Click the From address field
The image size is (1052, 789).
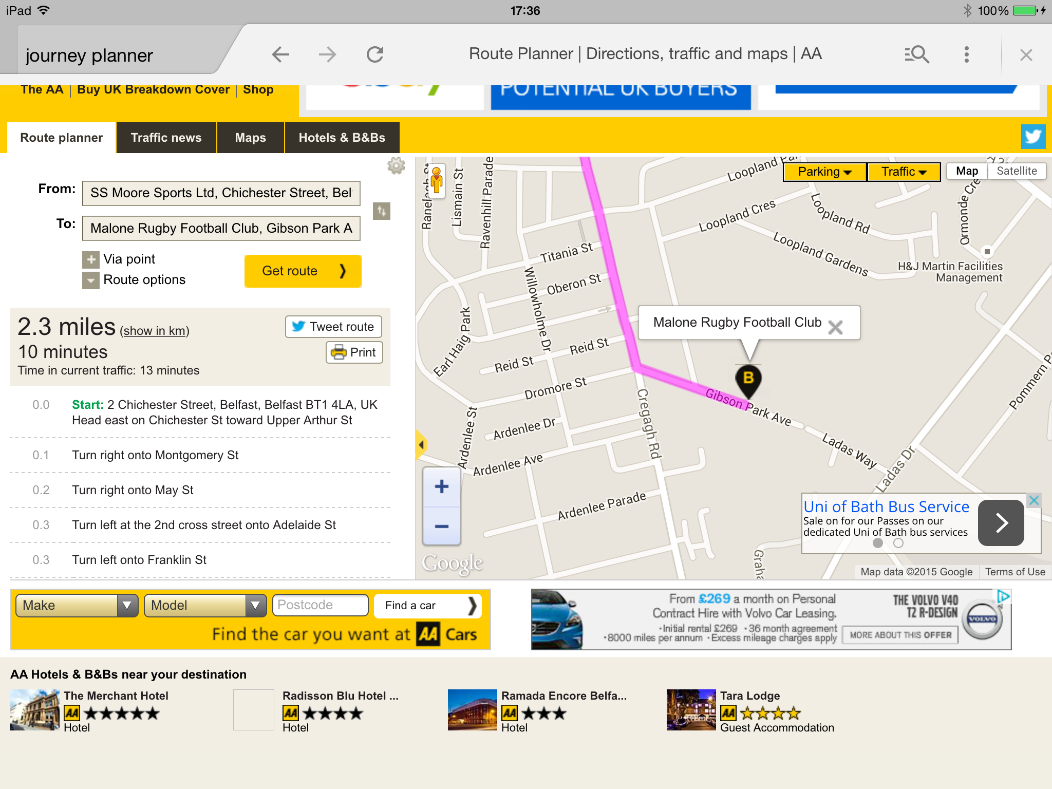pos(221,193)
